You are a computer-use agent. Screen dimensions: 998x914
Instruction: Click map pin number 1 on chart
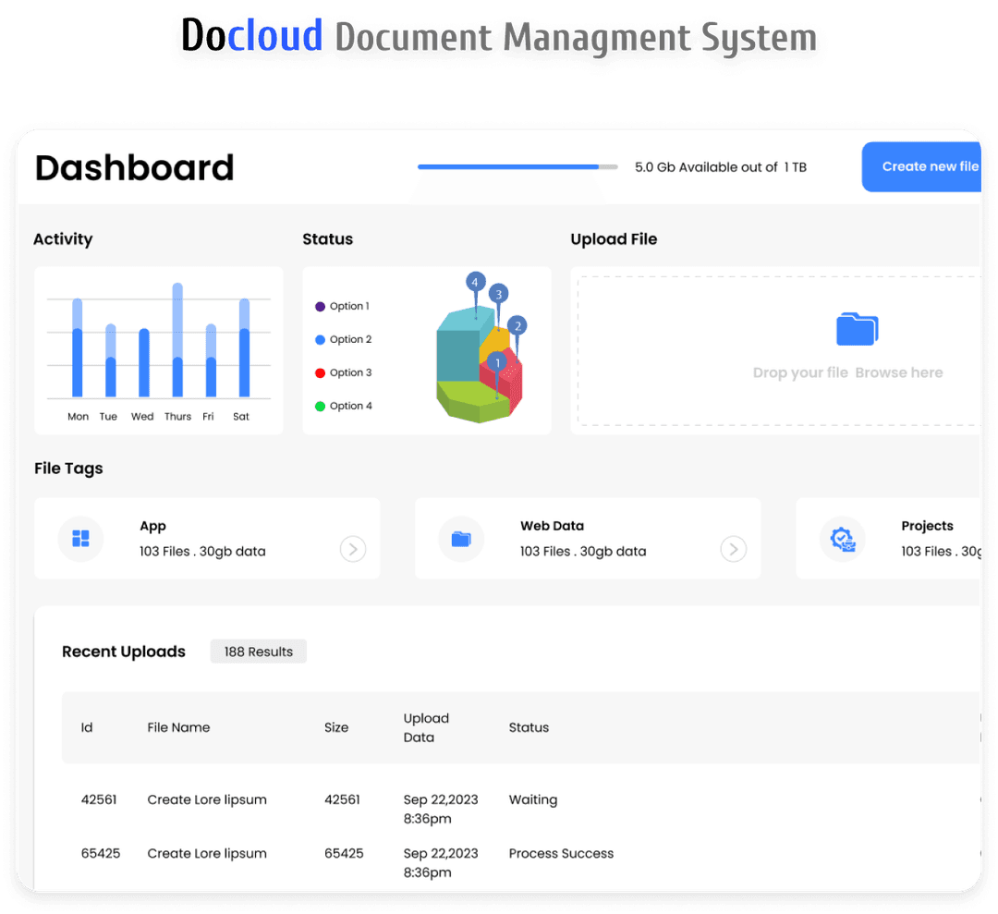[497, 363]
